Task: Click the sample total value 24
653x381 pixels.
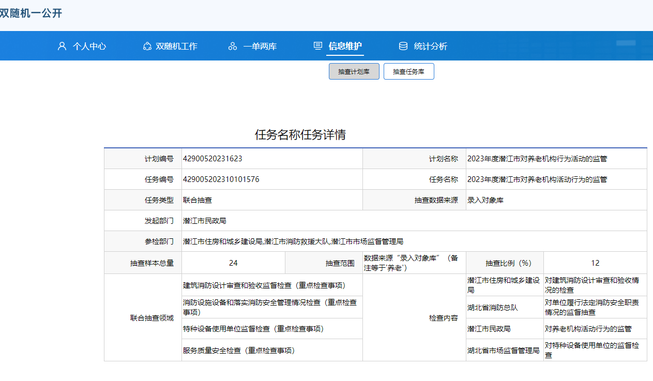Action: pos(233,263)
